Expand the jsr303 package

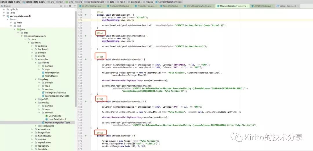click(x=36, y=99)
